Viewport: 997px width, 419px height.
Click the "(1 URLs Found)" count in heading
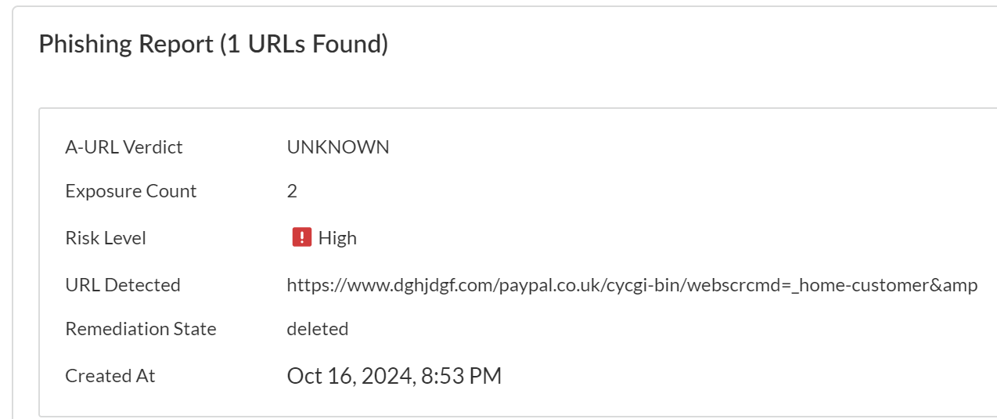pyautogui.click(x=304, y=44)
